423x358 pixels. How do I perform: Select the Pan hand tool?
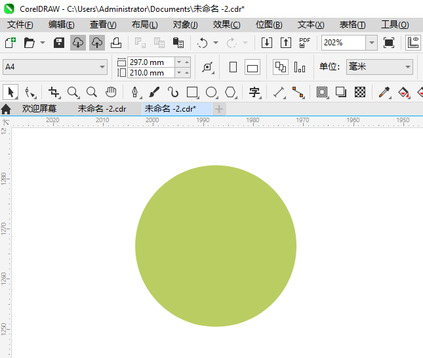[x=111, y=92]
